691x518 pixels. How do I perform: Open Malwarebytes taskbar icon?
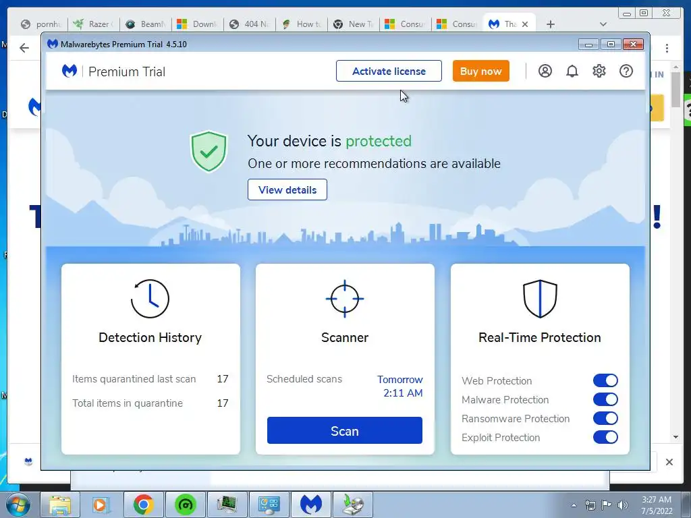pyautogui.click(x=310, y=505)
